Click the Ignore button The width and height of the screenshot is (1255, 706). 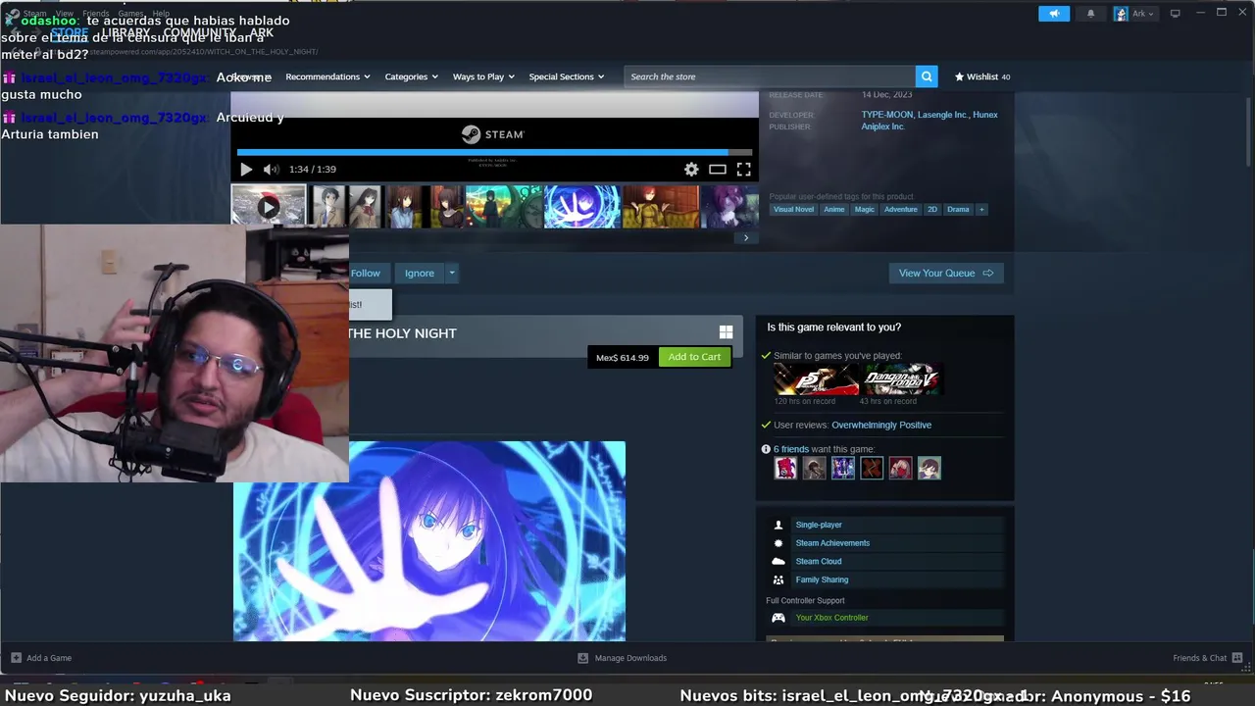point(420,274)
